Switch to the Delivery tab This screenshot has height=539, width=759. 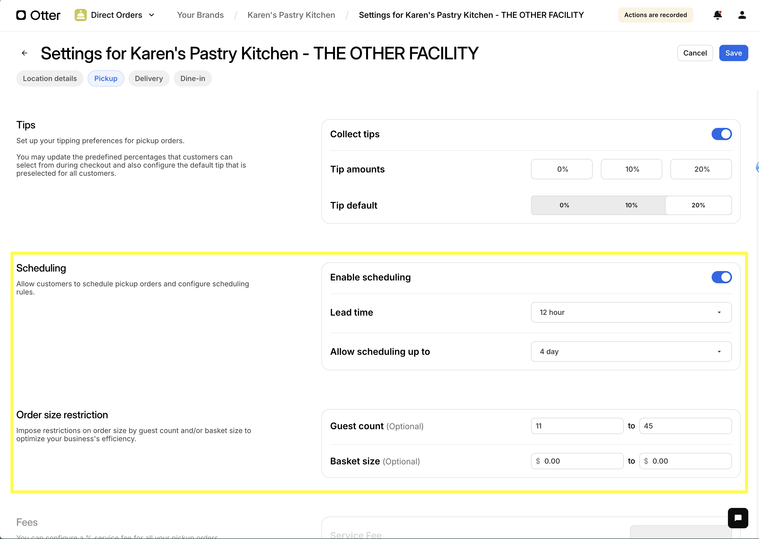149,78
